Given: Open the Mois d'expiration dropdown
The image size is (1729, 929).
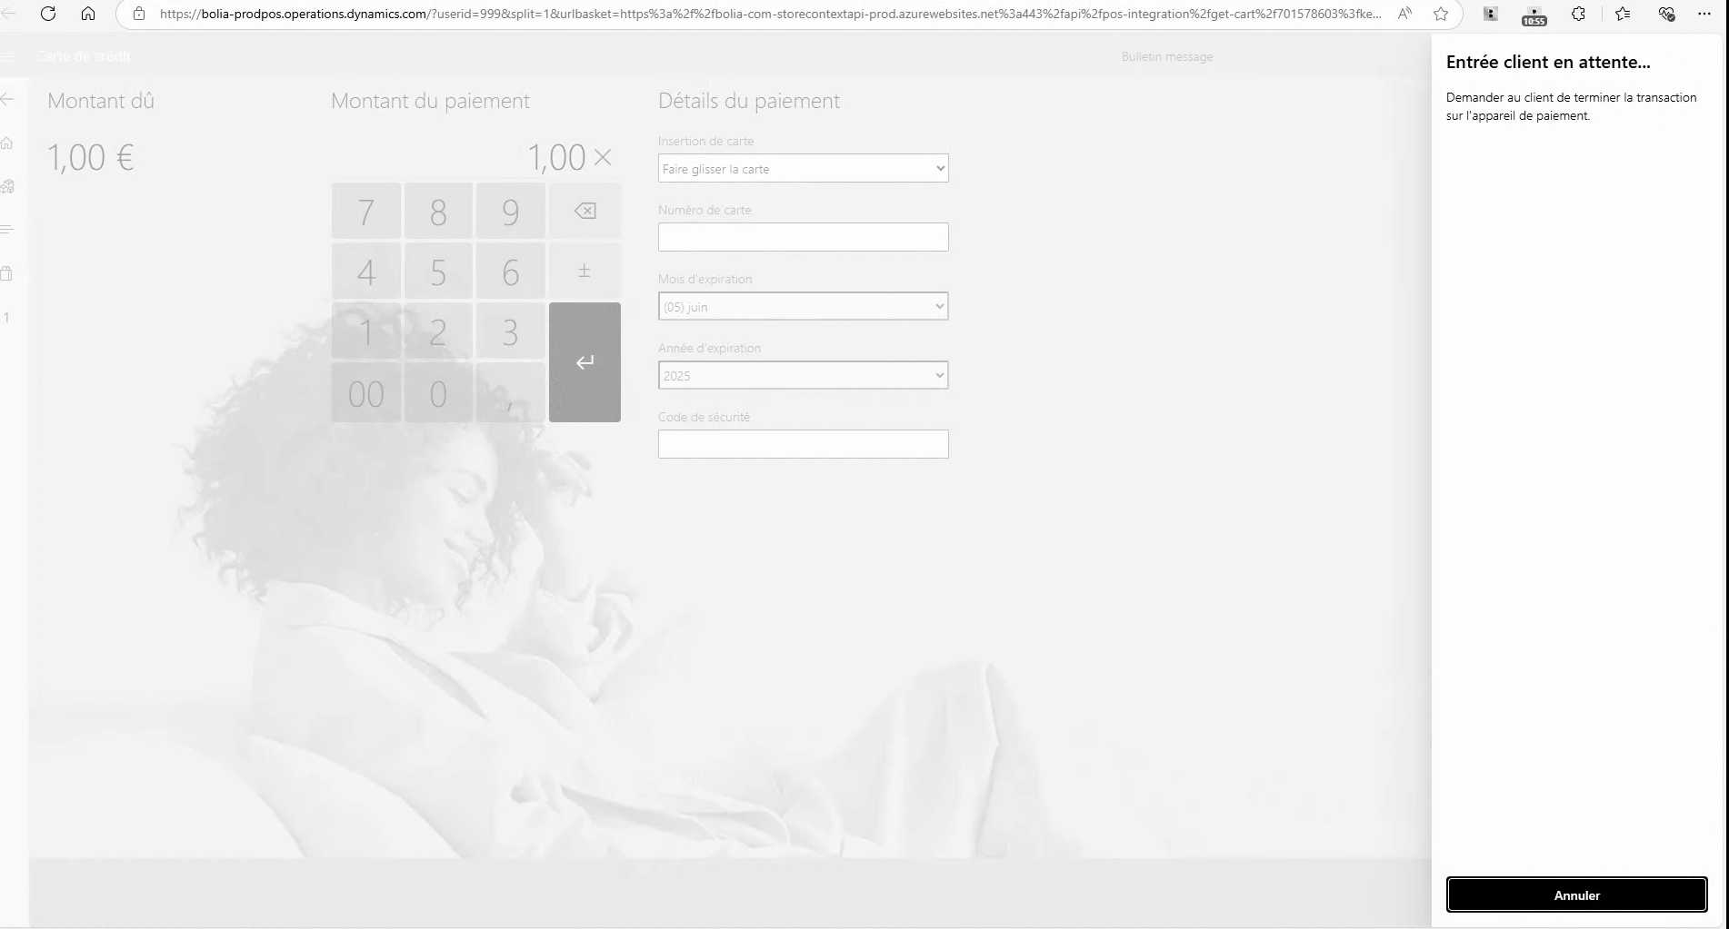Looking at the screenshot, I should [x=803, y=307].
